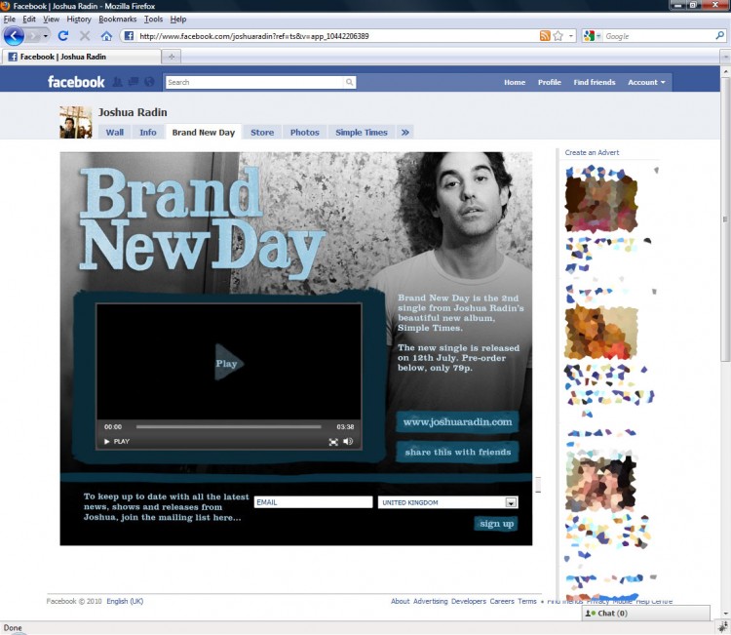Open the View menu
The width and height of the screenshot is (731, 635).
point(51,20)
